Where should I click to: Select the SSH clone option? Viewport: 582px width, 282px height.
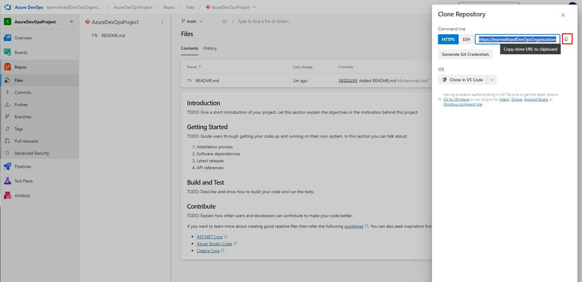(x=466, y=39)
